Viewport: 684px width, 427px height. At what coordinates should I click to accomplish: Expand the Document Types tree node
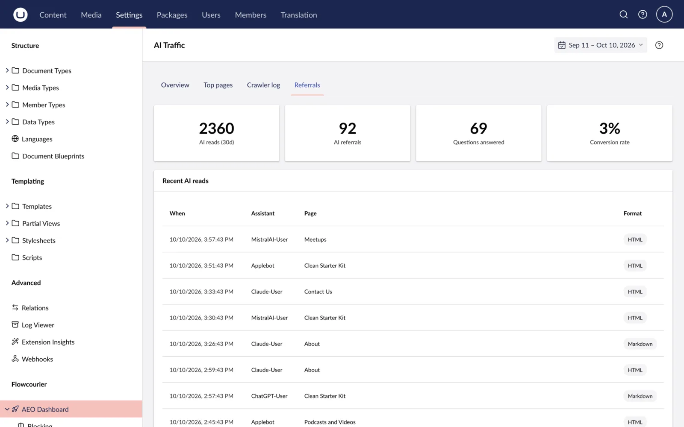coord(7,70)
